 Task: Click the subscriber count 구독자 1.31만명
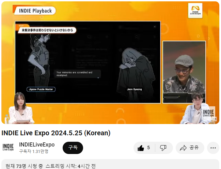point(34,151)
